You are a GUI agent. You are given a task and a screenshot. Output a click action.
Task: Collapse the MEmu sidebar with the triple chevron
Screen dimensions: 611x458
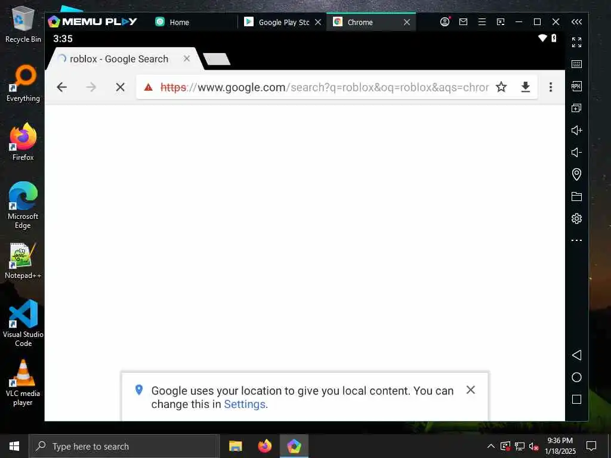576,22
